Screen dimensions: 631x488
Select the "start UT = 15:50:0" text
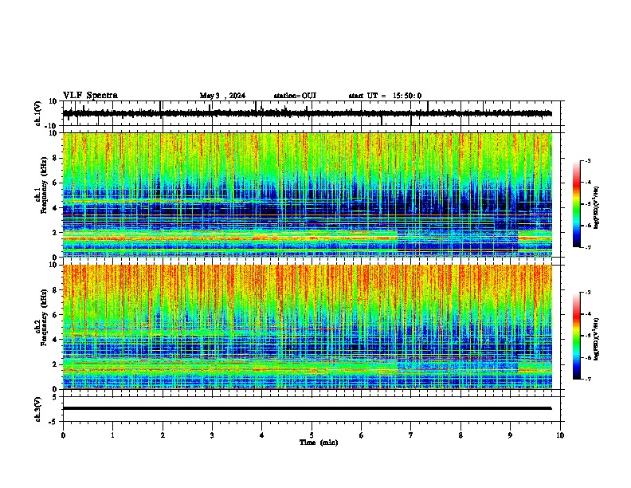[385, 96]
